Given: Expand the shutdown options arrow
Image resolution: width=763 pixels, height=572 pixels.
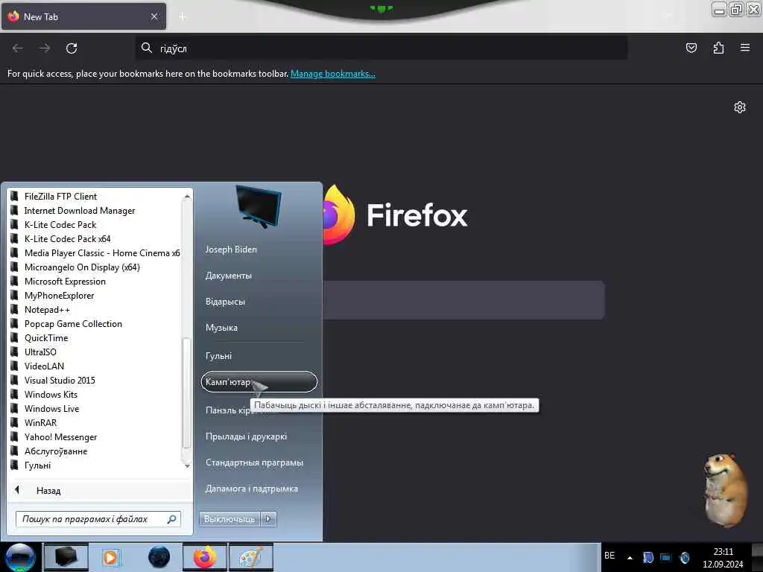Looking at the screenshot, I should click(x=268, y=519).
